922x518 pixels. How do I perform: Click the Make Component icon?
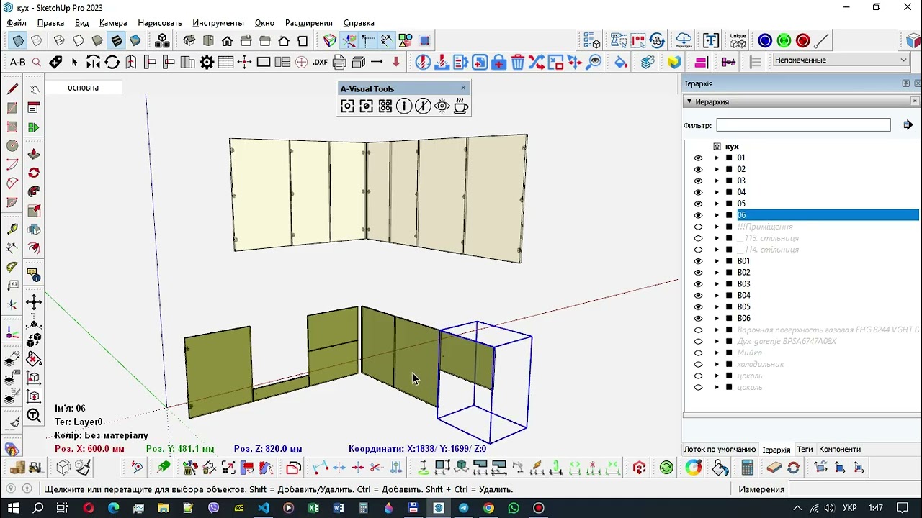tap(162, 40)
